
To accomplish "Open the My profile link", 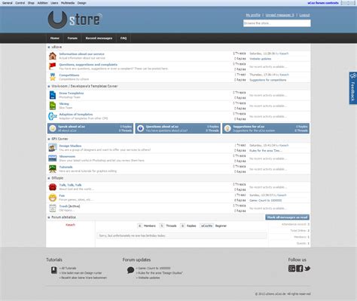I will (x=253, y=15).
